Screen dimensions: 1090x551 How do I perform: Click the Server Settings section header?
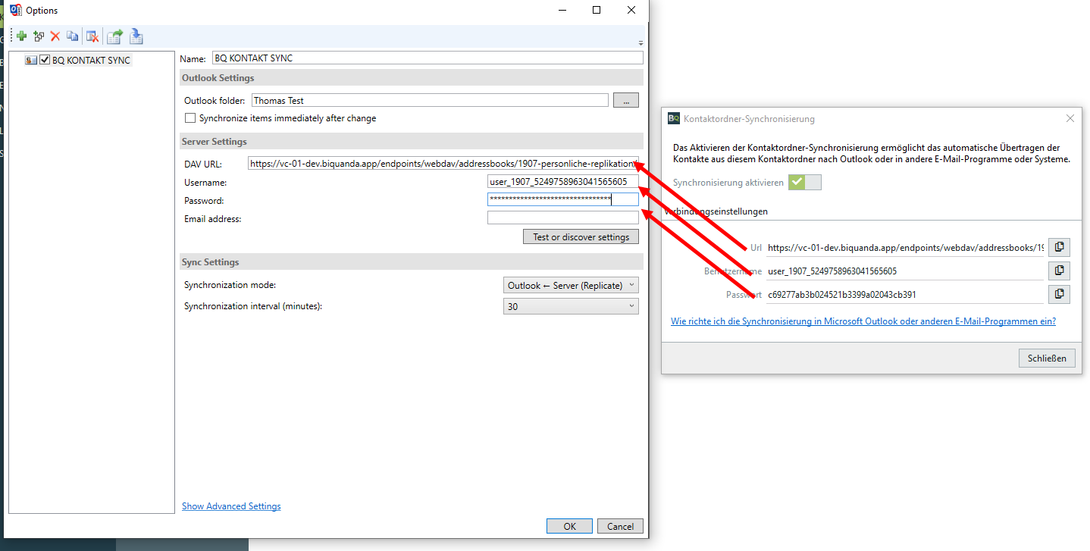pos(412,142)
